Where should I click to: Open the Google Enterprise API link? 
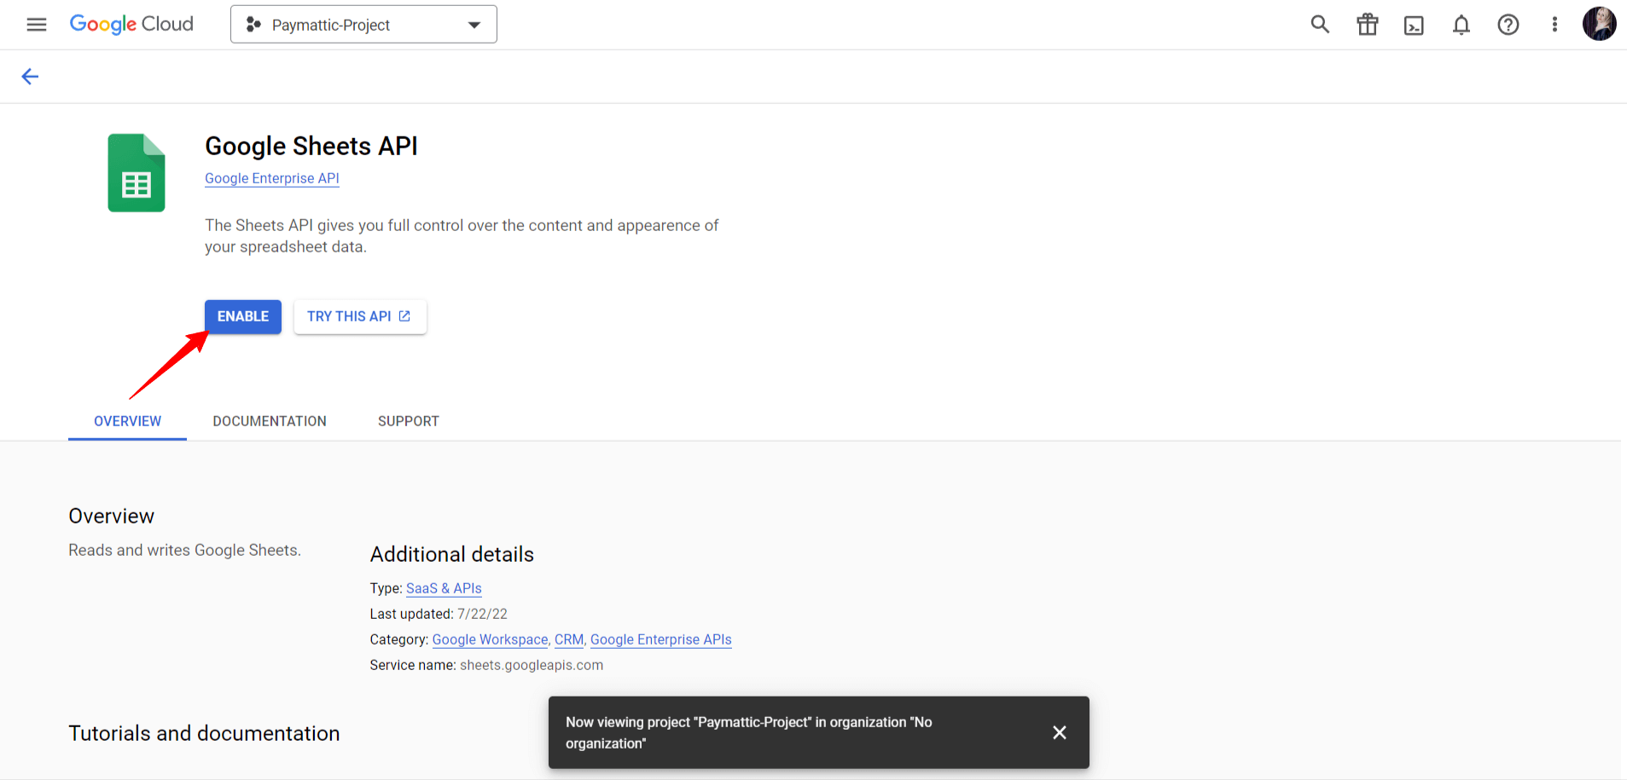[x=272, y=178]
